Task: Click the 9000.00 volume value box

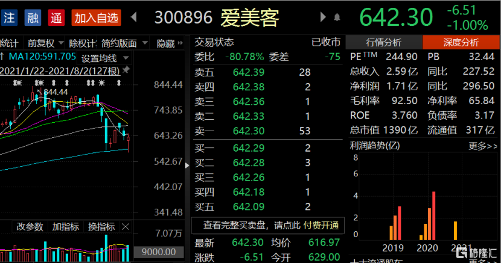Action: [159, 252]
